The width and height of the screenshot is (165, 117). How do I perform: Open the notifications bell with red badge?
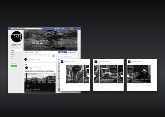coord(72,28)
